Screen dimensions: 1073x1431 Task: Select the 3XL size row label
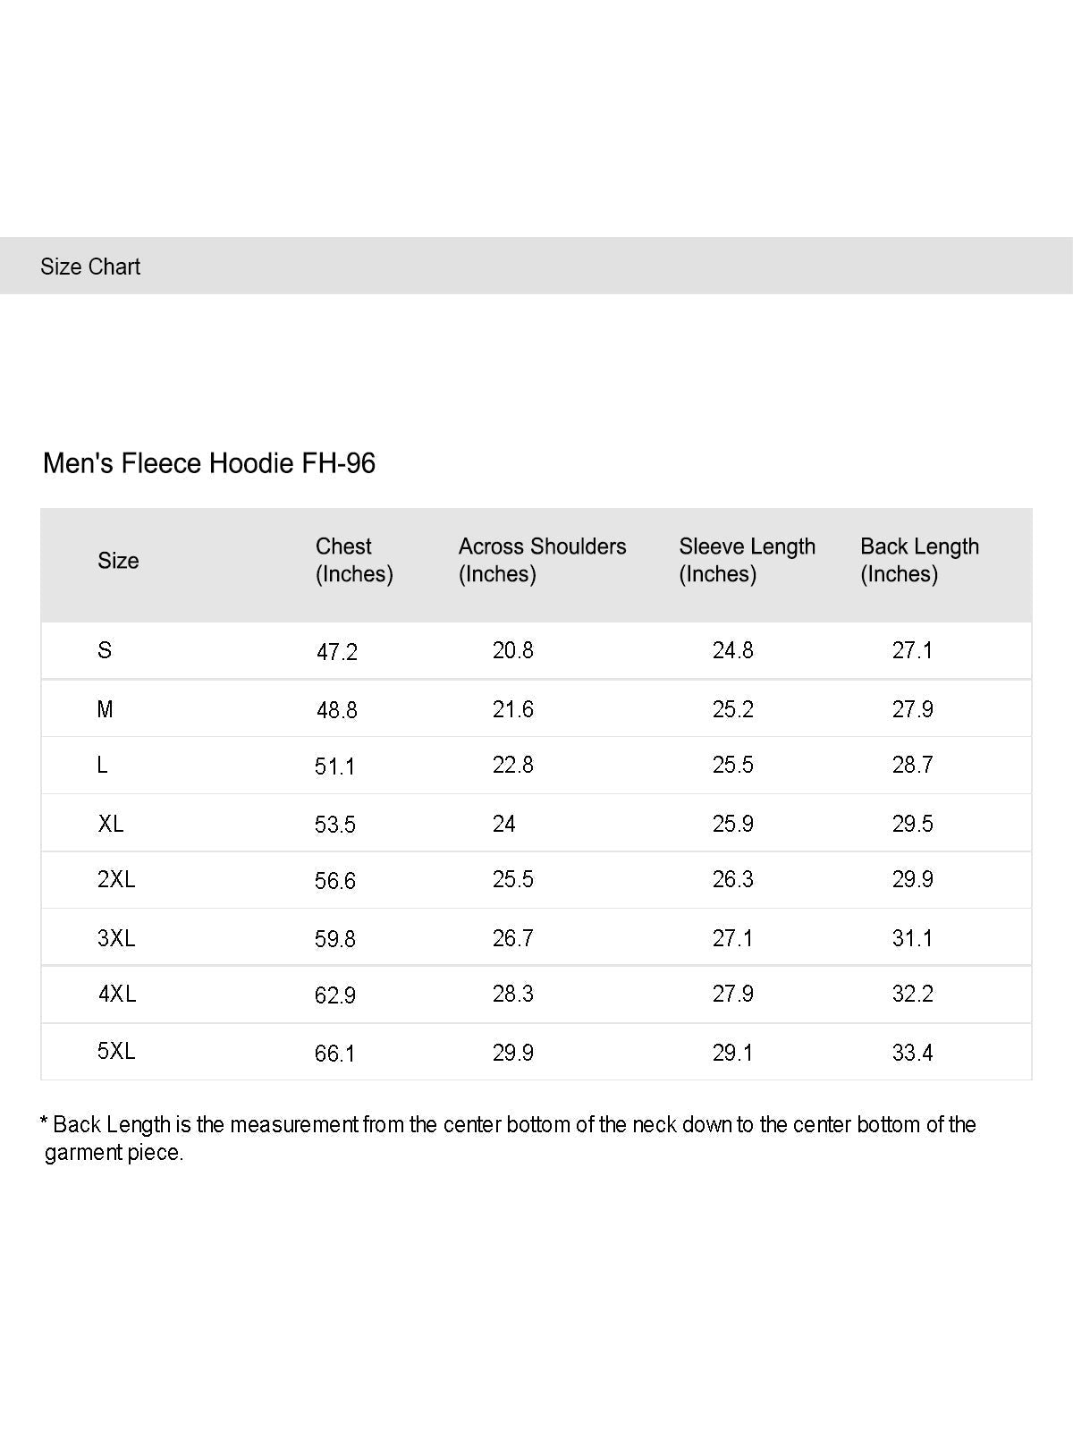(116, 938)
